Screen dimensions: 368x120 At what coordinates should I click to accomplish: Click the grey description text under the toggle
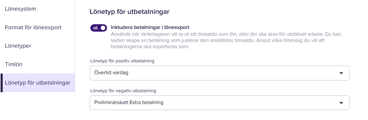[226, 40]
